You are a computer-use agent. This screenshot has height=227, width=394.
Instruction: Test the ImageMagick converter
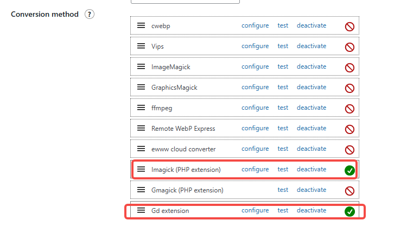(283, 66)
